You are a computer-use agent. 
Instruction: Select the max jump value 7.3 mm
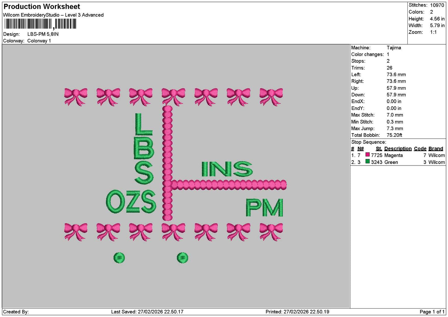(x=395, y=129)
